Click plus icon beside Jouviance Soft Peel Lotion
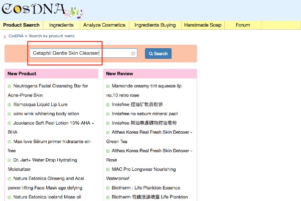This screenshot has width=301, height=201. (9, 123)
